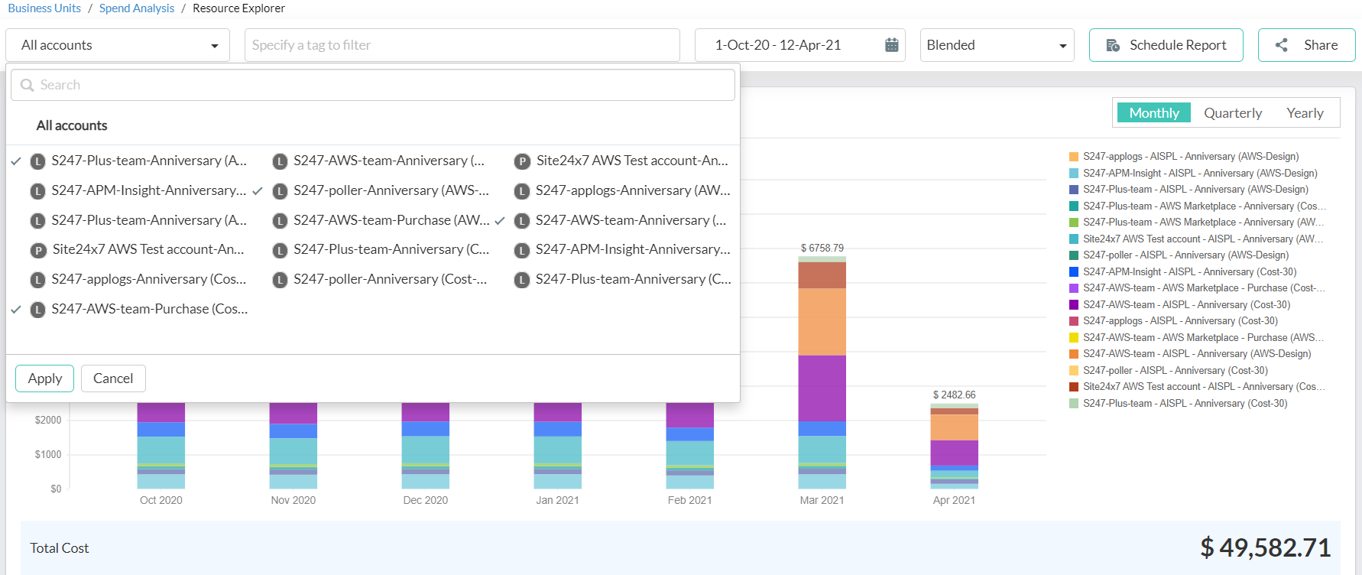Uncheck the checkmark beside S247-AWS-team-Purchase (Cos...

coord(16,309)
